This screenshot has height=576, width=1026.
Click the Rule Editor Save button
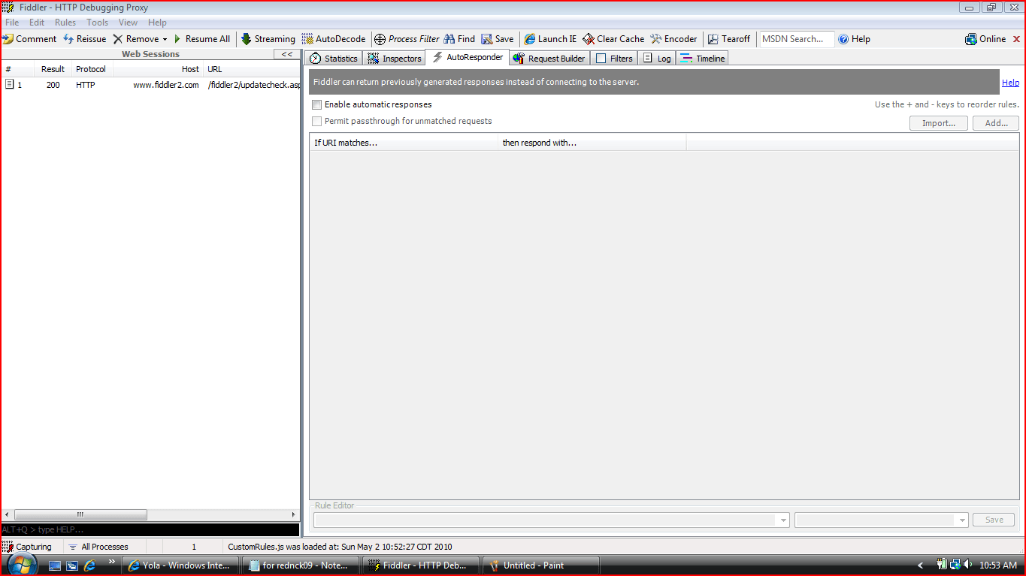tap(994, 520)
